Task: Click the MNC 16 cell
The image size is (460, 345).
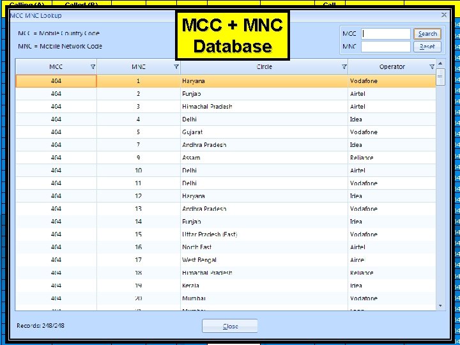Action: click(139, 247)
